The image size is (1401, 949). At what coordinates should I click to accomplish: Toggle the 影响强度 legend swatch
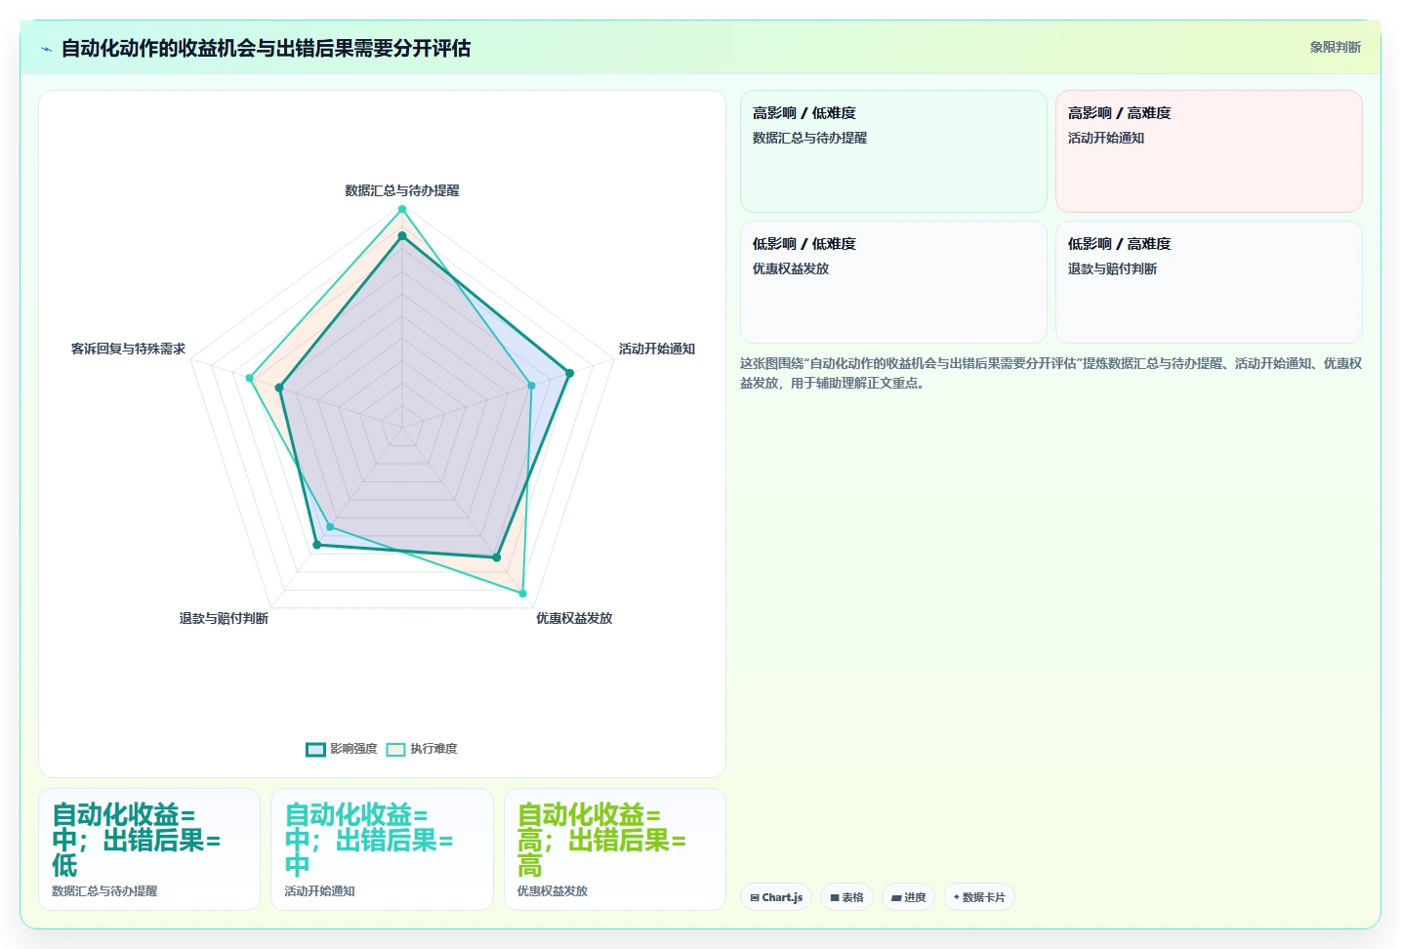coord(315,749)
